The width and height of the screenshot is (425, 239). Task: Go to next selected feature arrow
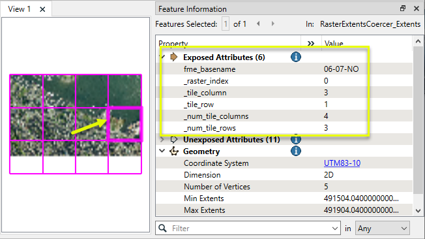click(x=273, y=24)
